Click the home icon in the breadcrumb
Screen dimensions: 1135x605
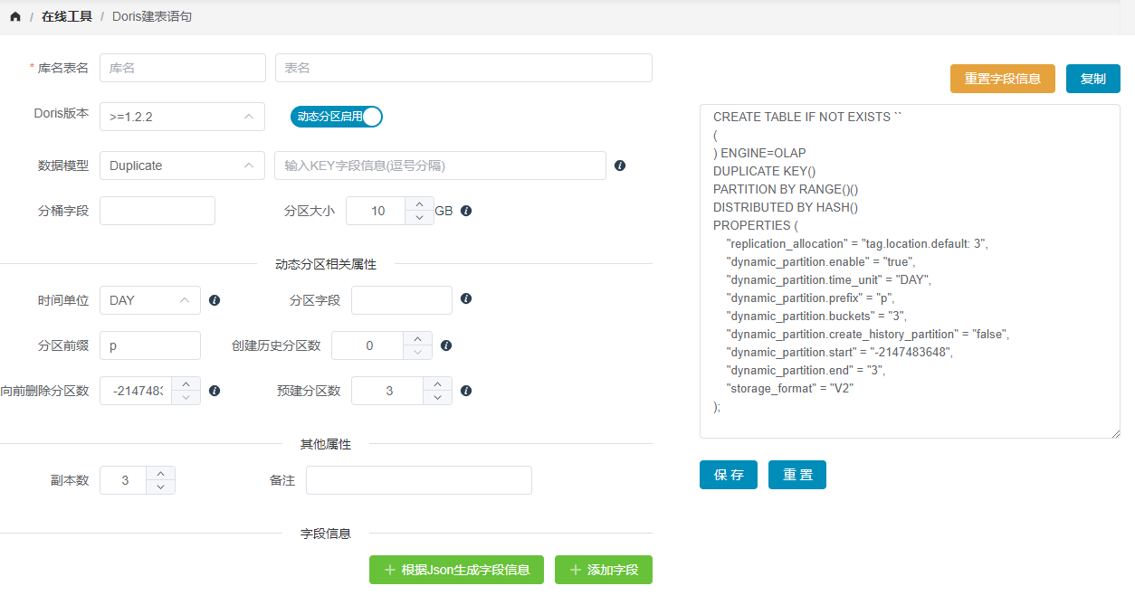pos(14,15)
